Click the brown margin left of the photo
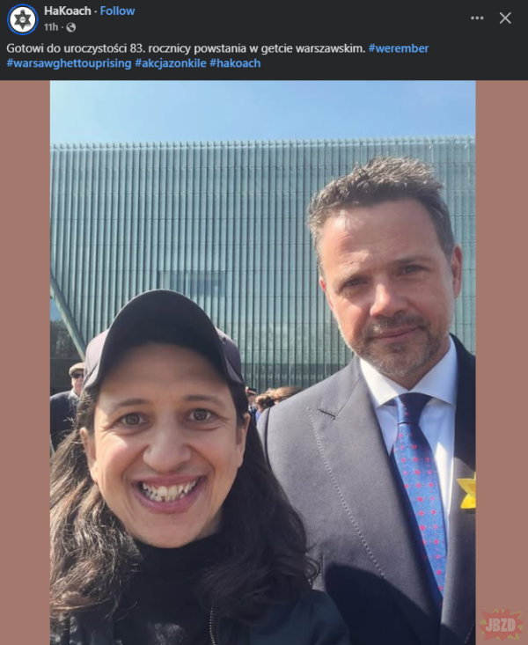528x645 pixels. [26, 363]
